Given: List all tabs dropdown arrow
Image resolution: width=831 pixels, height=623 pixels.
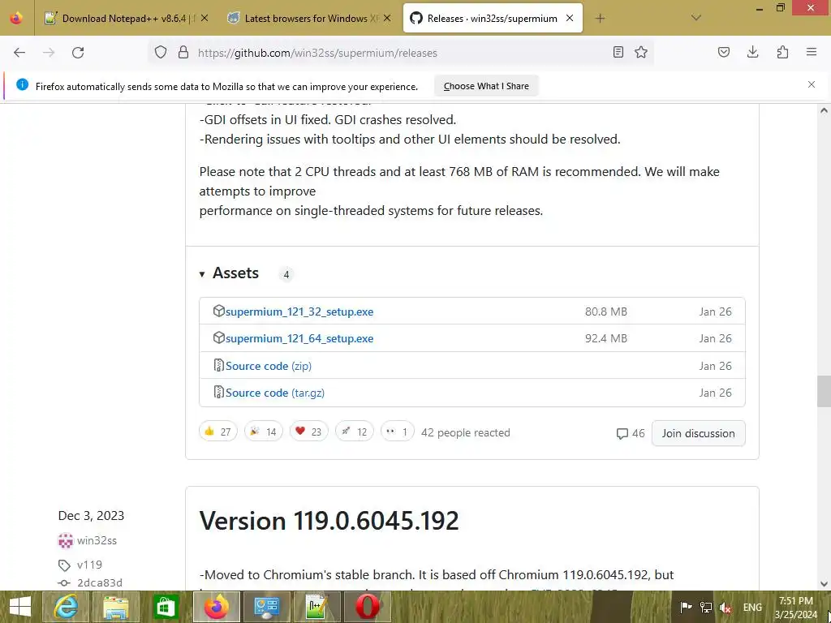Looking at the screenshot, I should 696,18.
